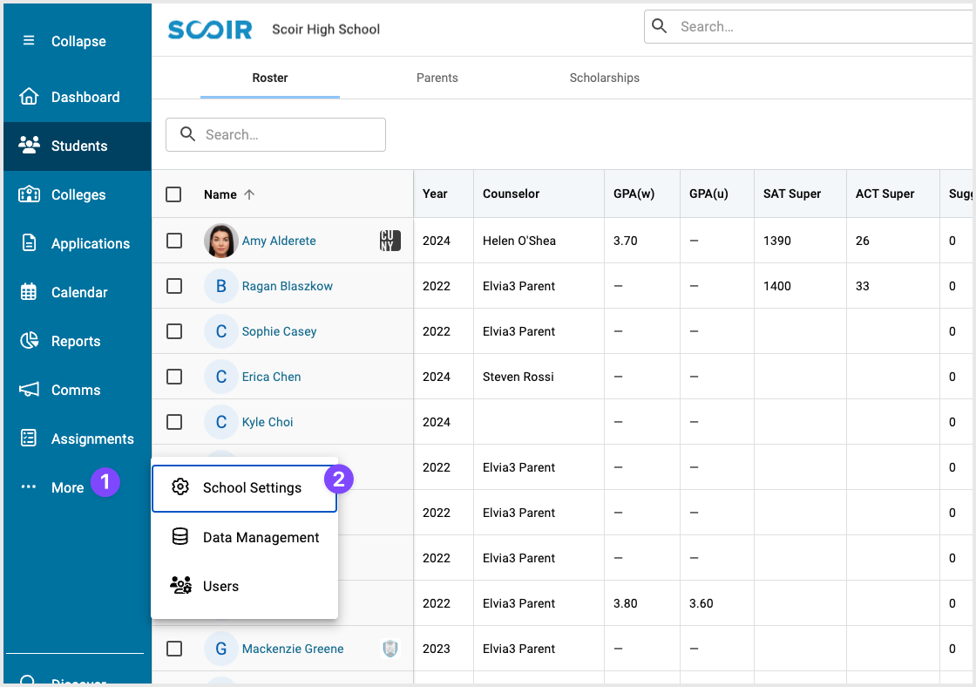Open Dashboard via the house icon
The height and width of the screenshot is (687, 976).
click(x=29, y=97)
